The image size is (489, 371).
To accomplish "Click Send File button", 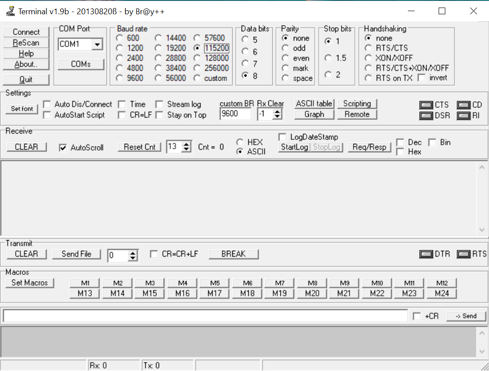I will 77,254.
